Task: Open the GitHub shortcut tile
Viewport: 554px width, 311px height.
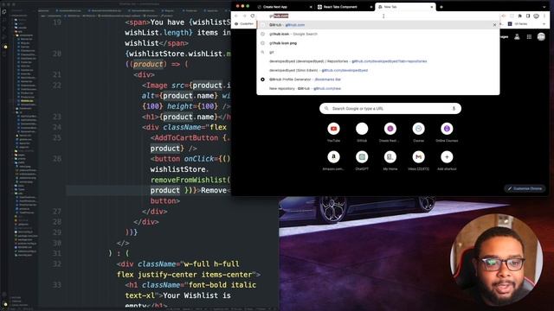Action: [x=362, y=132]
